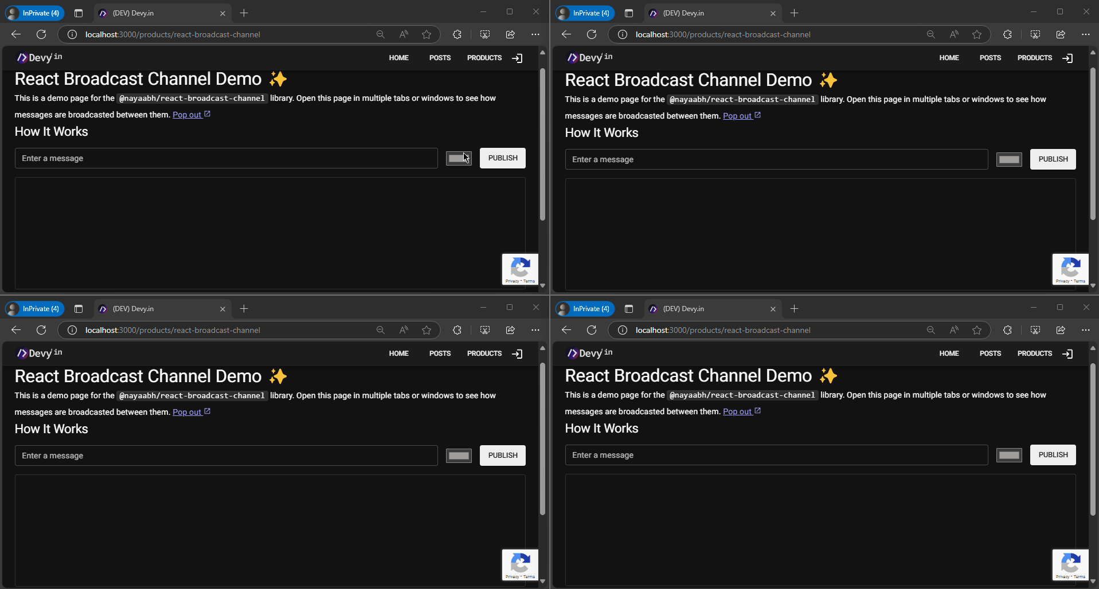
Task: Click InPrivate (4) badge in bottom-right window
Action: pyautogui.click(x=585, y=308)
